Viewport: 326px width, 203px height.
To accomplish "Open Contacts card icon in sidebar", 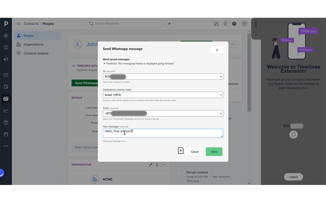I will (x=6, y=98).
